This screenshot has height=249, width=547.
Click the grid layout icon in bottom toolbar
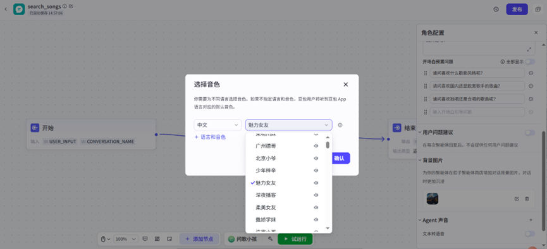point(157,239)
